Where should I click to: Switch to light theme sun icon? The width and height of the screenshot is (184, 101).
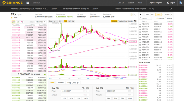point(132,15)
